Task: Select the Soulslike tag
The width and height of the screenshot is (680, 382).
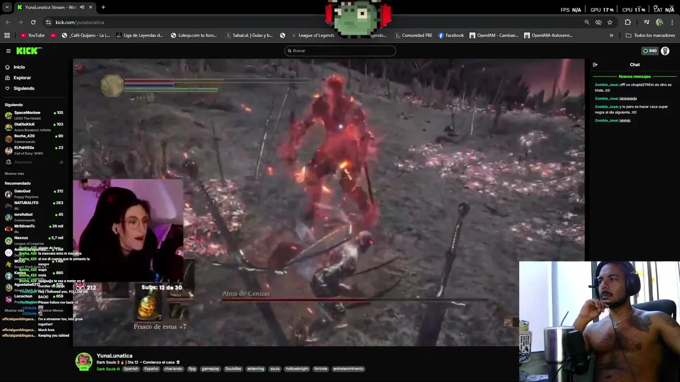Action: (233, 369)
